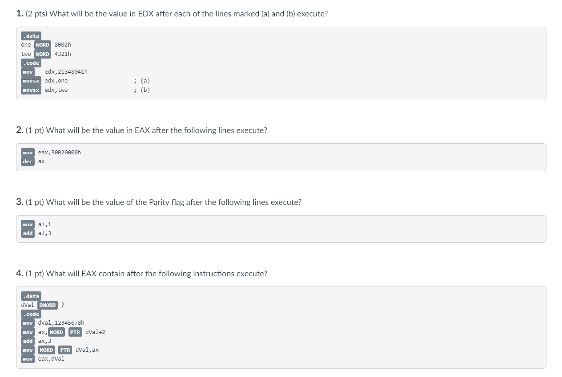Image resolution: width=562 pixels, height=377 pixels.
Task: Click the question 4 EAX heading text
Action: (x=141, y=274)
